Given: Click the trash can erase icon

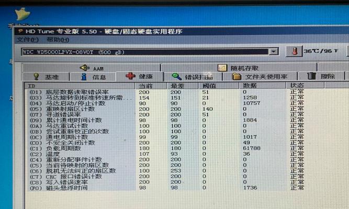Looking at the screenshot, I should click(x=311, y=76).
